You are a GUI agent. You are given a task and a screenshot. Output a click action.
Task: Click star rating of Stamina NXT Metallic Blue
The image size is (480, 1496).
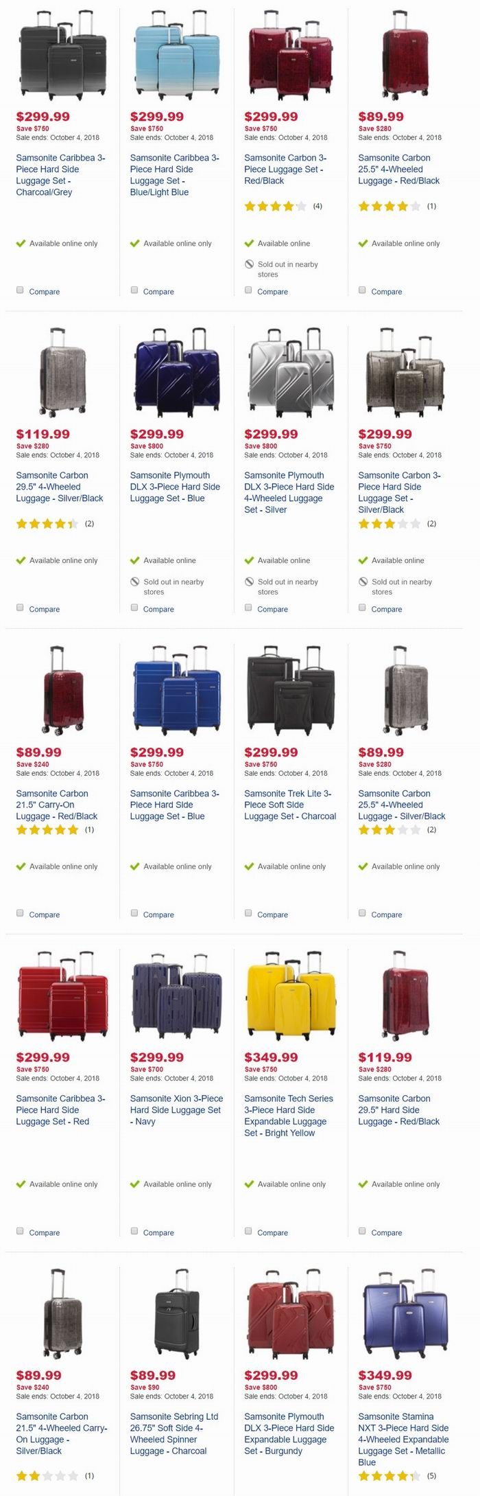[389, 1475]
